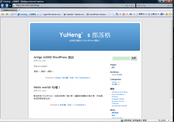The height and width of the screenshot is (122, 174).
Task: Open the Quick Tabs grid icon
Action: [x=13, y=14]
